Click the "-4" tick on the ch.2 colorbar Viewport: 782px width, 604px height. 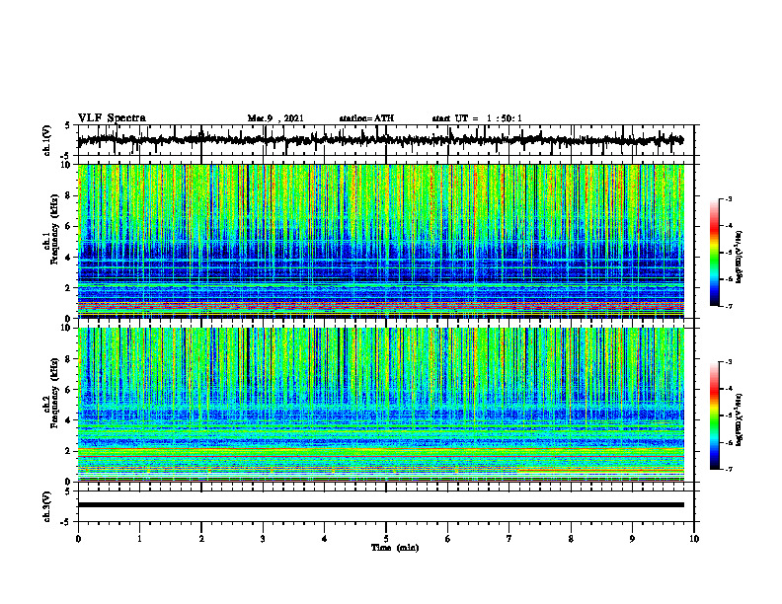pos(728,388)
